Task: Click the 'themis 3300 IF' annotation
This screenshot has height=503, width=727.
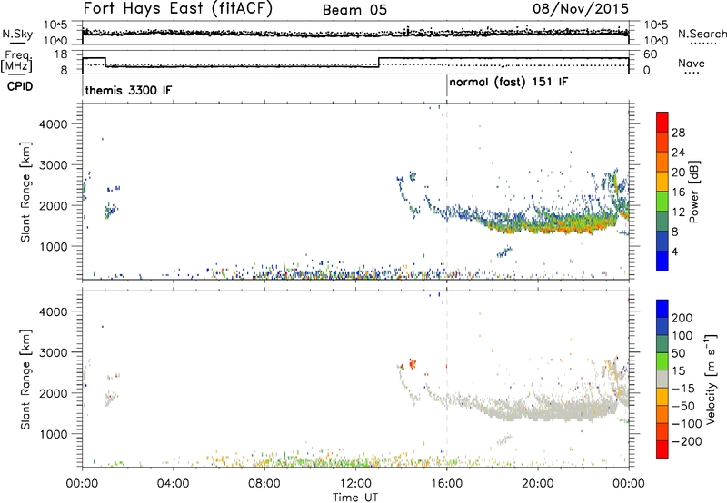Action: (128, 90)
